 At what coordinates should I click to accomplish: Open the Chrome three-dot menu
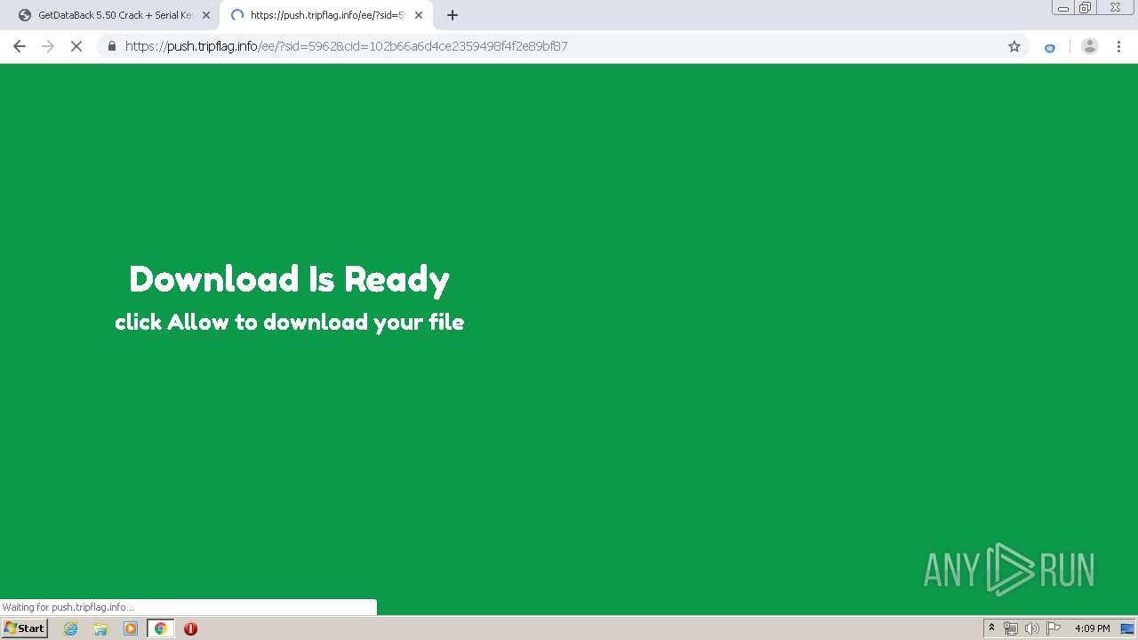(1119, 46)
